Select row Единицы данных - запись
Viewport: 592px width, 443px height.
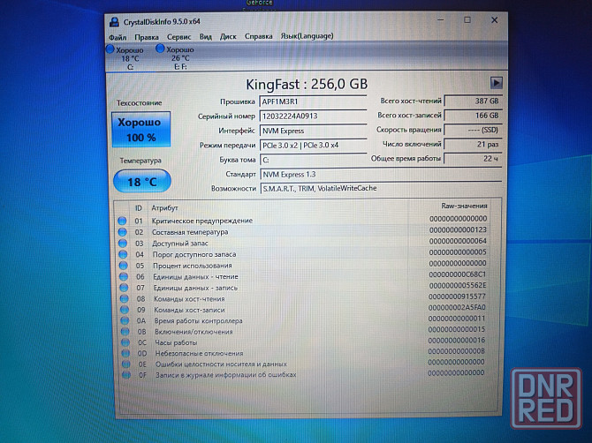click(303, 288)
